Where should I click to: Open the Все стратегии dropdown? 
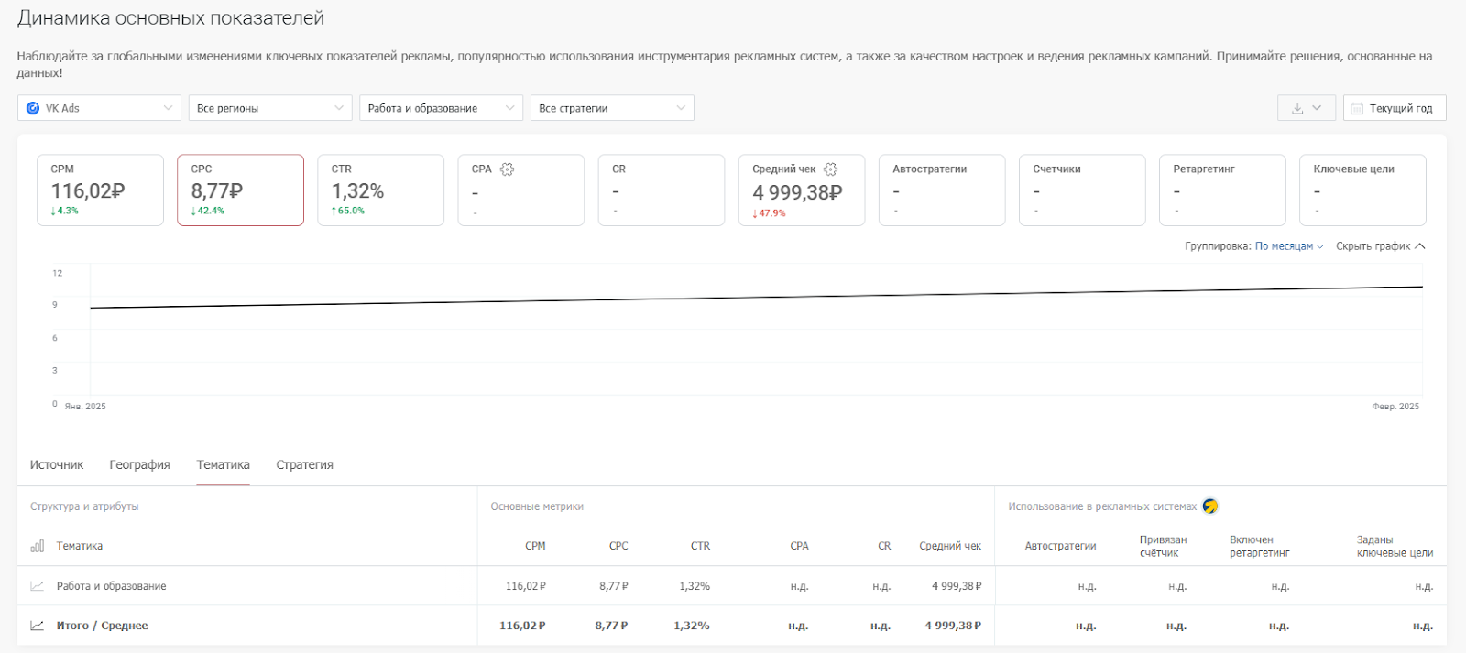pyautogui.click(x=611, y=108)
